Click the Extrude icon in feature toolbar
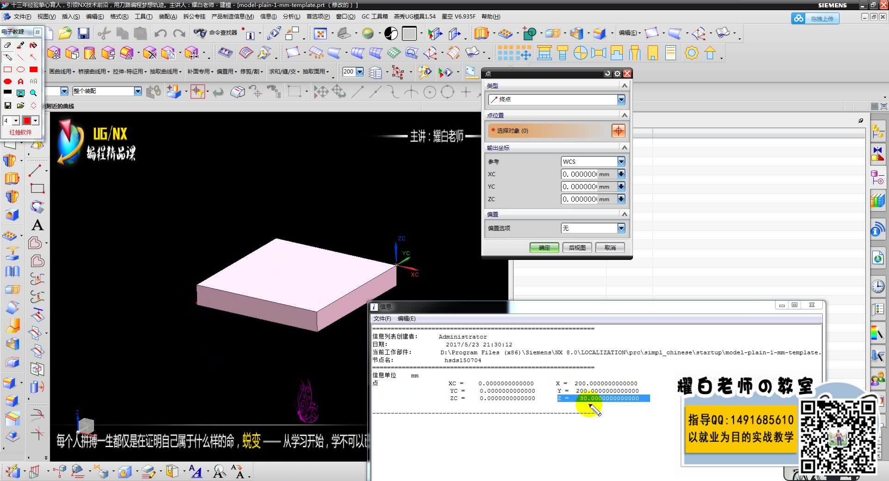 481,33
